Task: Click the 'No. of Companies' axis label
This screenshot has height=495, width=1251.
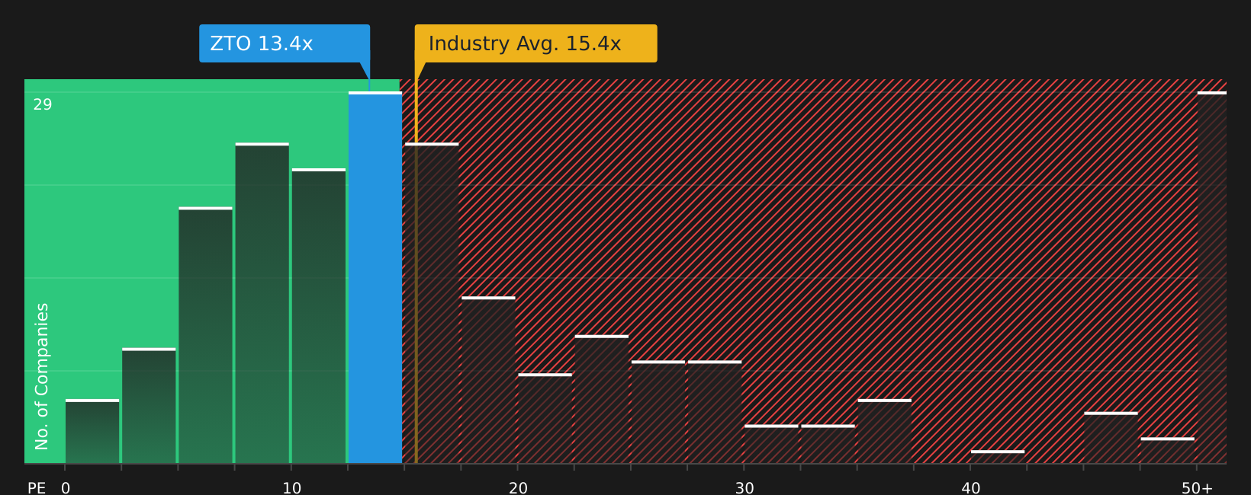Action: click(x=42, y=376)
